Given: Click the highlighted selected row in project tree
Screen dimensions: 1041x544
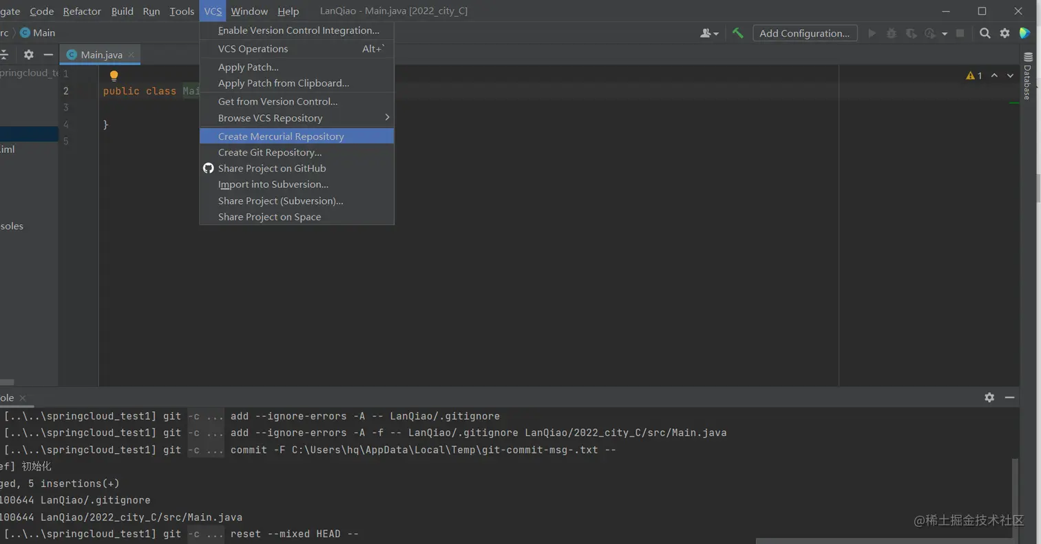Looking at the screenshot, I should coord(29,134).
